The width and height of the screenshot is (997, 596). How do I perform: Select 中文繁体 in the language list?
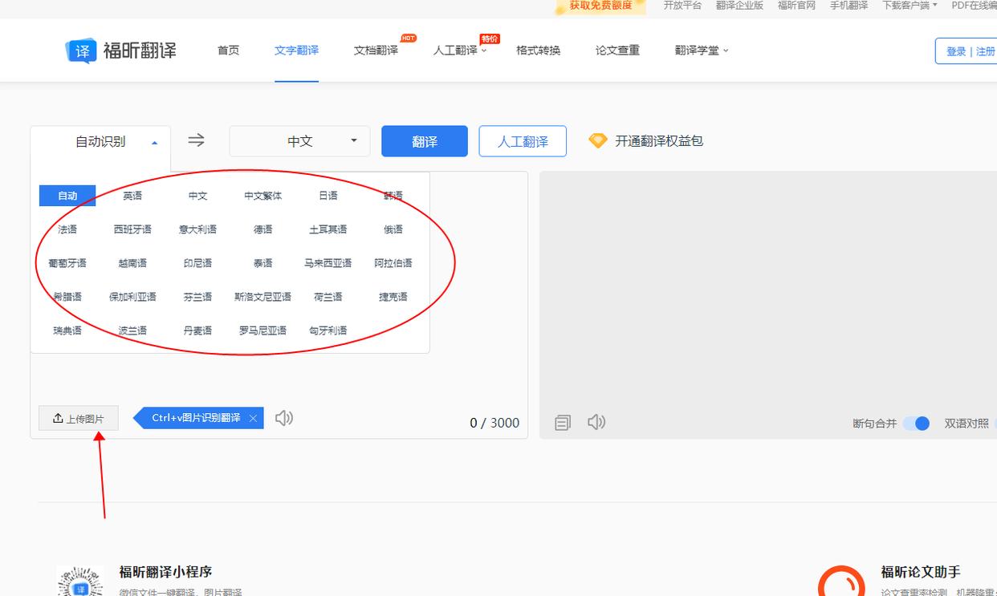(263, 196)
